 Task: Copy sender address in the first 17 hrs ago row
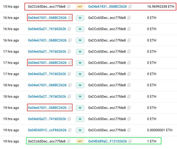(x=69, y=51)
